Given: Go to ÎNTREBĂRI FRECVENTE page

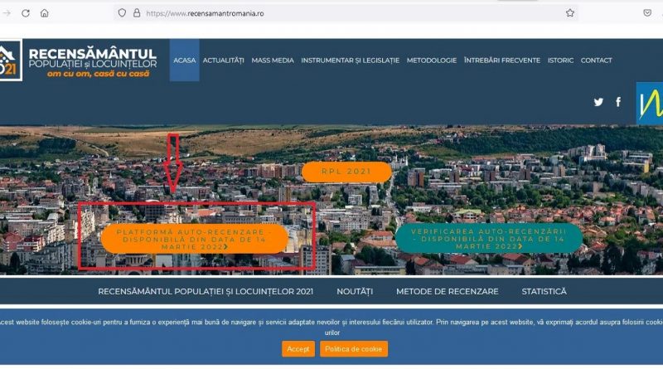Looking at the screenshot, I should pyautogui.click(x=502, y=61).
